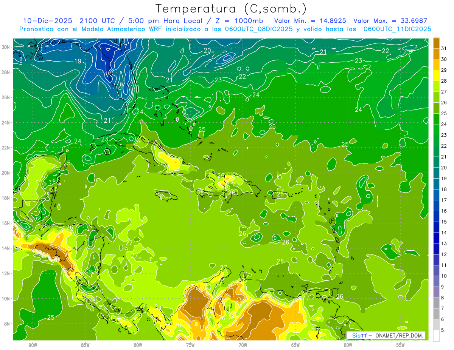Click the "29" label on the color scale
Viewport: 454px width, 350px height.
(444, 70)
